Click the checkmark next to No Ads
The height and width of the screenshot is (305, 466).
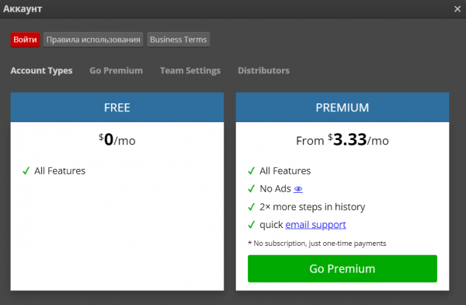pos(252,189)
